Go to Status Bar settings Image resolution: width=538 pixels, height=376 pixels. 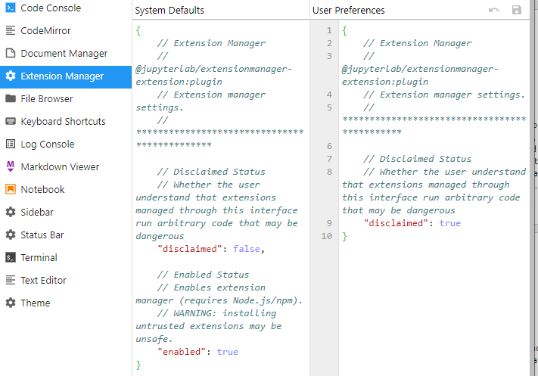(x=42, y=235)
